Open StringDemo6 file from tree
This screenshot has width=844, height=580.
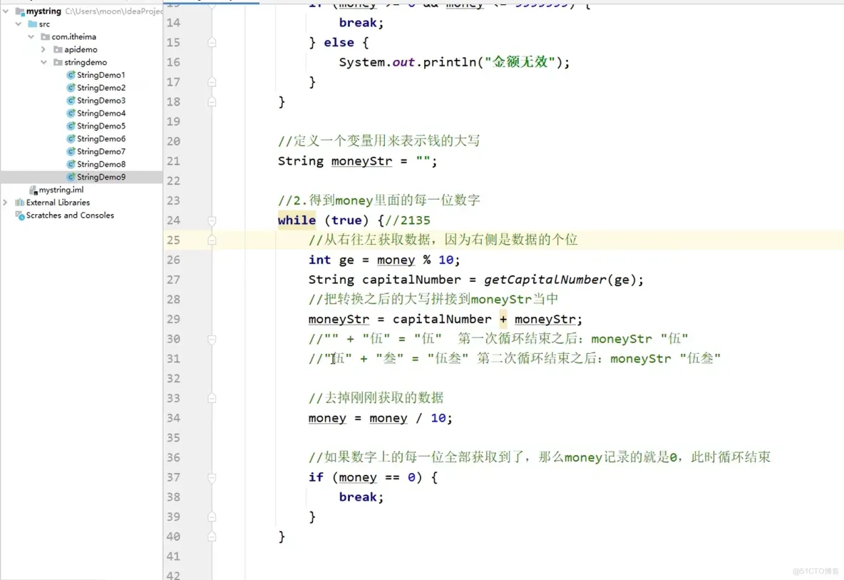click(101, 138)
